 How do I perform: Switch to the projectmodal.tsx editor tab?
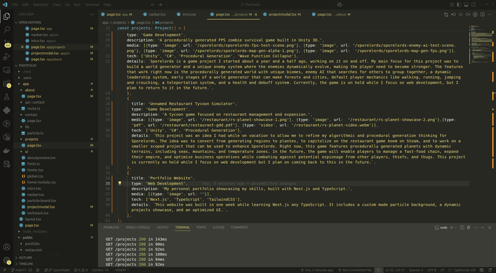click(282, 14)
